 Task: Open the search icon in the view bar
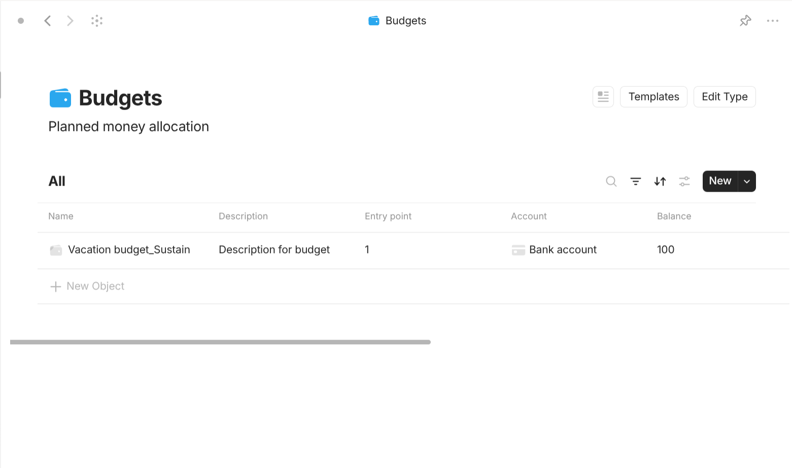click(611, 181)
